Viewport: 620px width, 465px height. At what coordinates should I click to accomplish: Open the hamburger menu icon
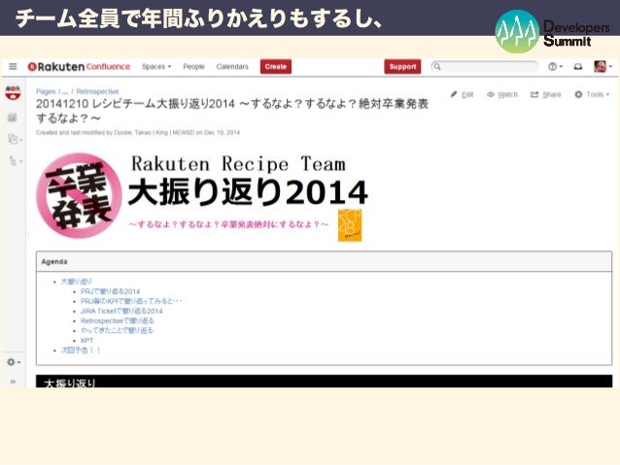[13, 66]
